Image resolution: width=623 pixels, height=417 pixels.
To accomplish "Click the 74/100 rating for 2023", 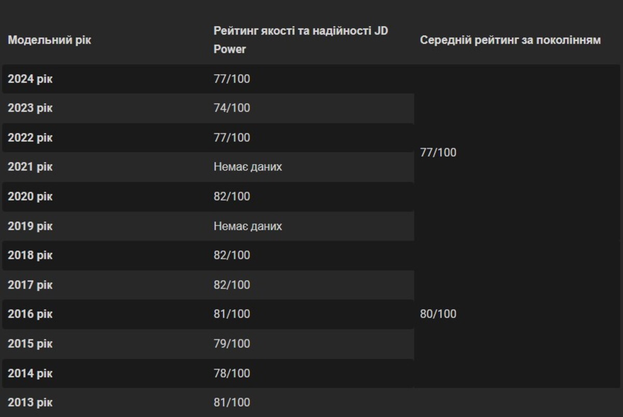I will coord(232,108).
